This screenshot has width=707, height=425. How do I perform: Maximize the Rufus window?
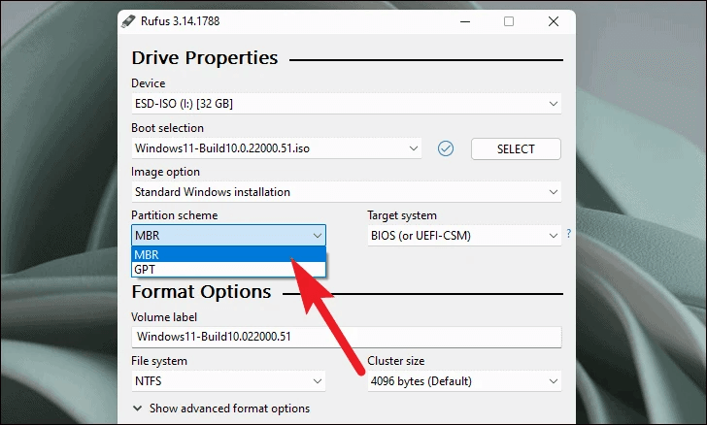coord(509,21)
